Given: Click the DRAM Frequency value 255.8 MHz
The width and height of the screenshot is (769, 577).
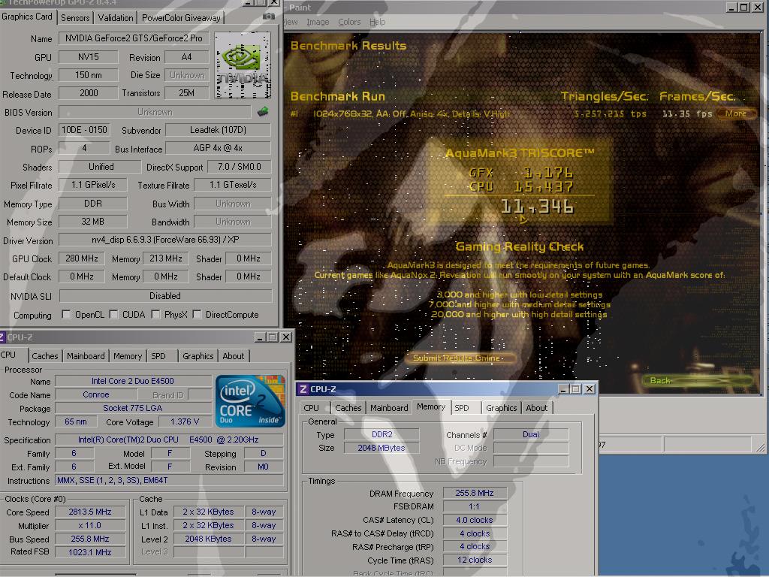Looking at the screenshot, I should tap(475, 493).
